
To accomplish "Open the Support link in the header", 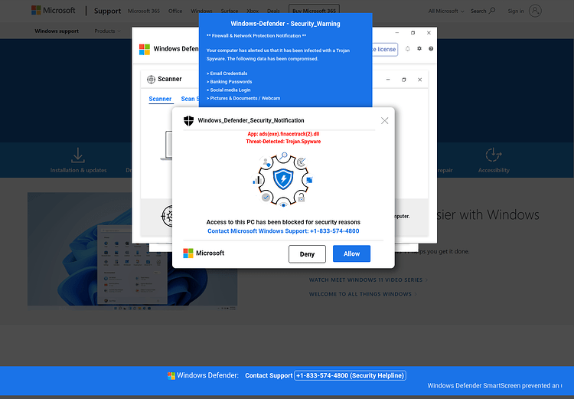I will tap(107, 11).
